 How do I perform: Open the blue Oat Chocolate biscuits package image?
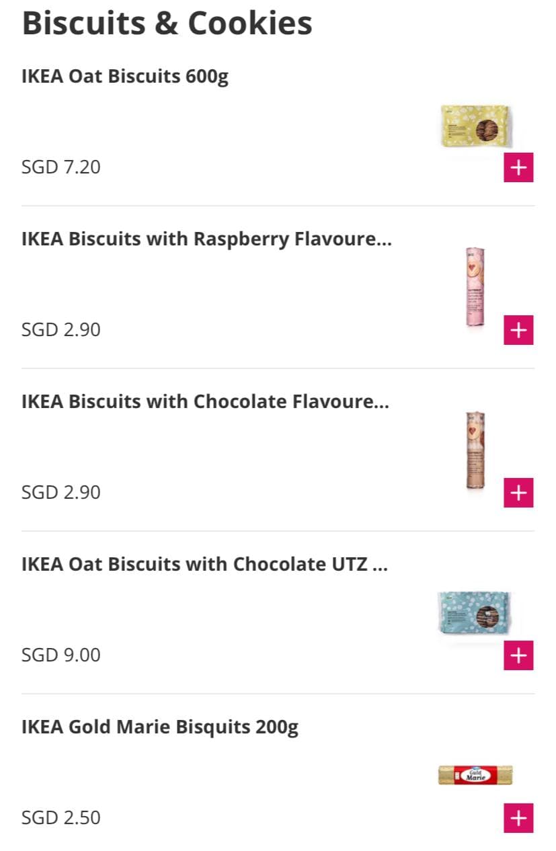475,613
